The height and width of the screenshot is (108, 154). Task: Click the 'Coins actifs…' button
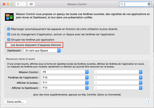click(x=15, y=102)
